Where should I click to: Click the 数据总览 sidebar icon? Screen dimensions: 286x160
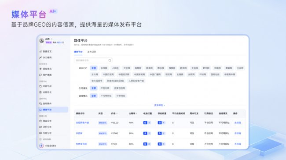(40, 51)
